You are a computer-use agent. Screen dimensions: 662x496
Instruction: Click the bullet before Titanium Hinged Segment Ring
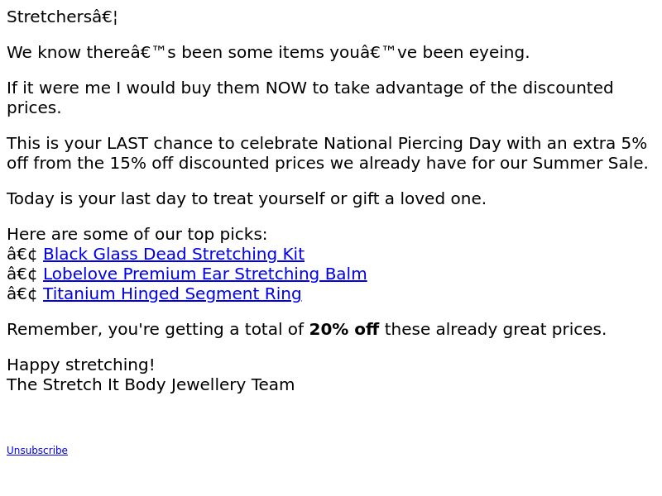click(x=22, y=294)
